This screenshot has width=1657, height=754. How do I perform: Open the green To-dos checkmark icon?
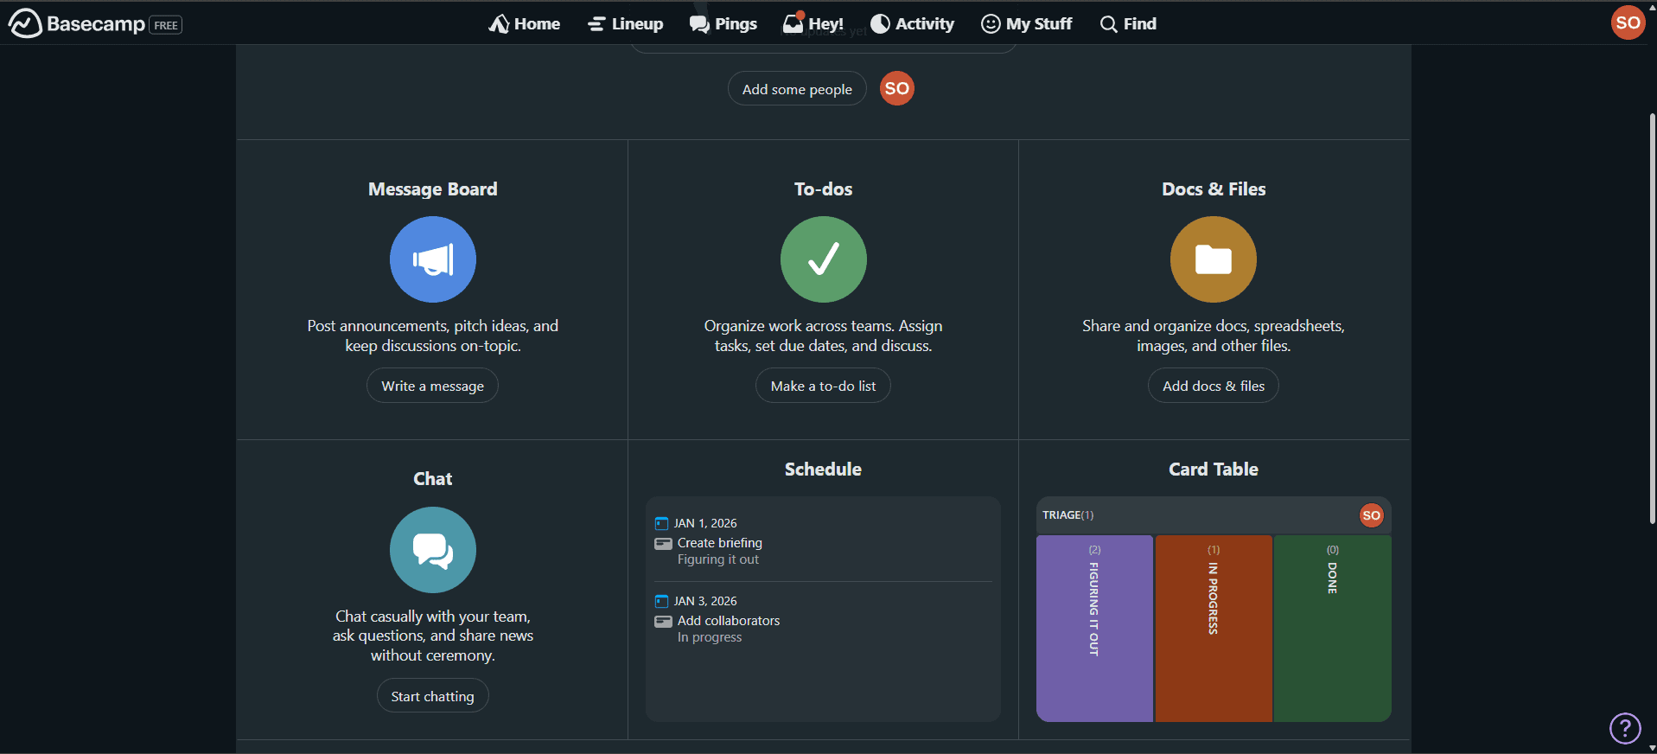[x=823, y=259]
